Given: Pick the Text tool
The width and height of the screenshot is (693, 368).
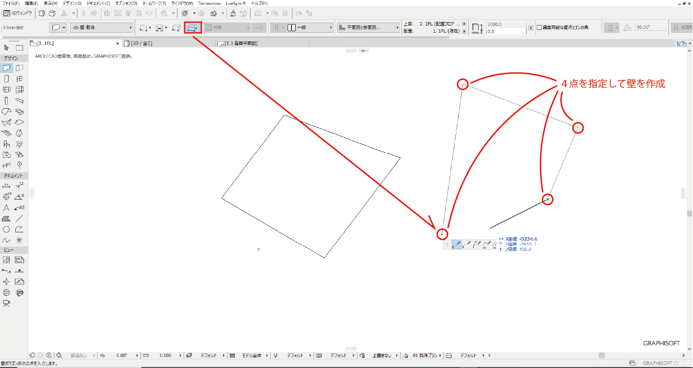Looking at the screenshot, I should 7,208.
